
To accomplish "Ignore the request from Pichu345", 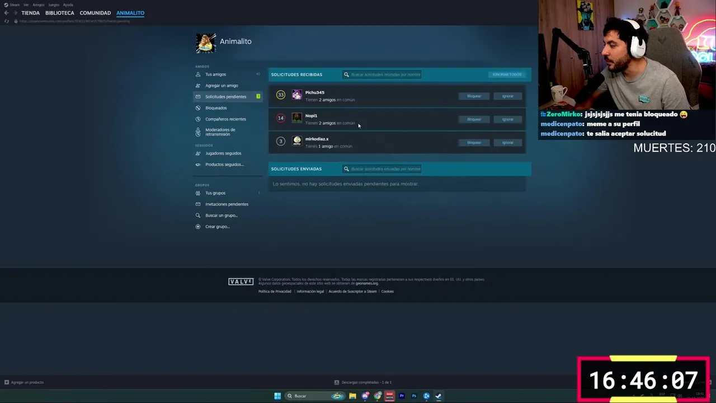I will click(x=507, y=96).
